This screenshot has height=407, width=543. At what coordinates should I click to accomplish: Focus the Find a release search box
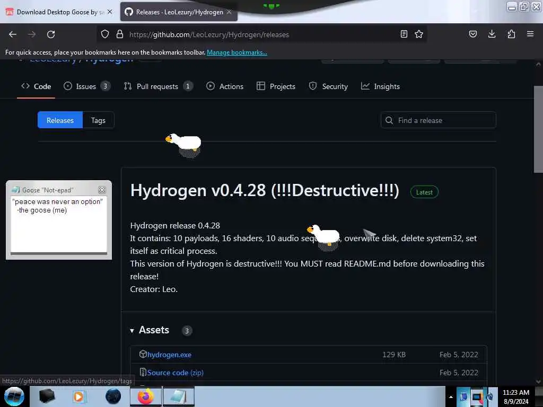pos(439,120)
